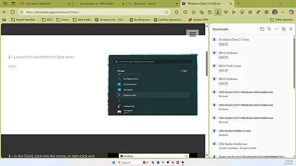Open file for DroidCam.Client.7.1.0.exe
Image resolution: width=296 pixels, height=166 pixels.
(223, 44)
